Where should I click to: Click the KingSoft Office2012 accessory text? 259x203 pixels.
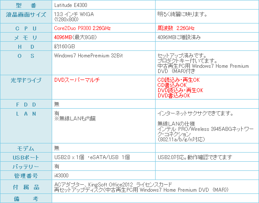[110, 184]
